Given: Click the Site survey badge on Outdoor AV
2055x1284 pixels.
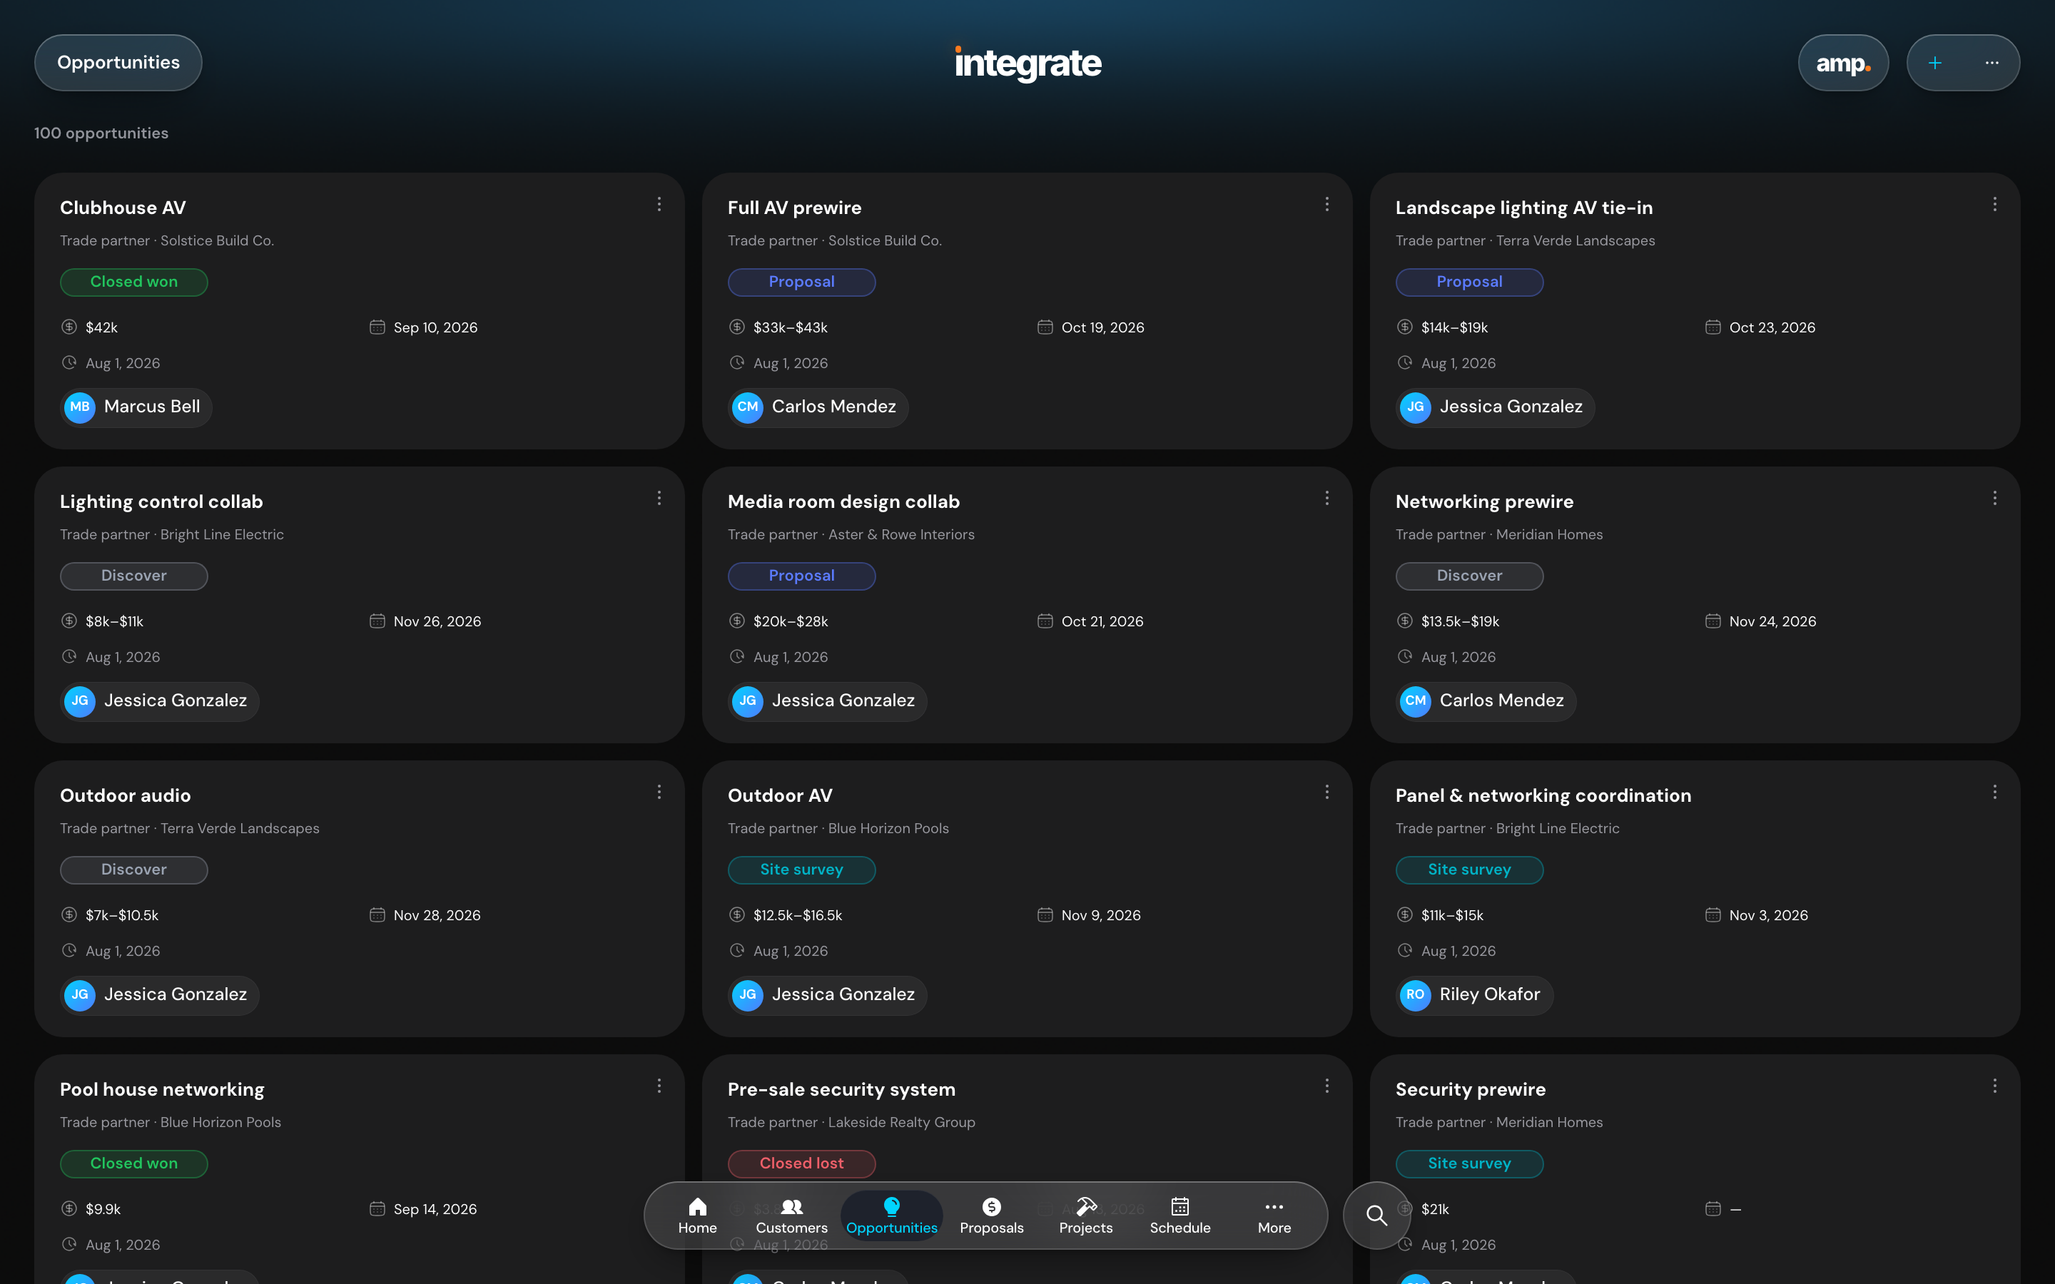Looking at the screenshot, I should click(801, 870).
